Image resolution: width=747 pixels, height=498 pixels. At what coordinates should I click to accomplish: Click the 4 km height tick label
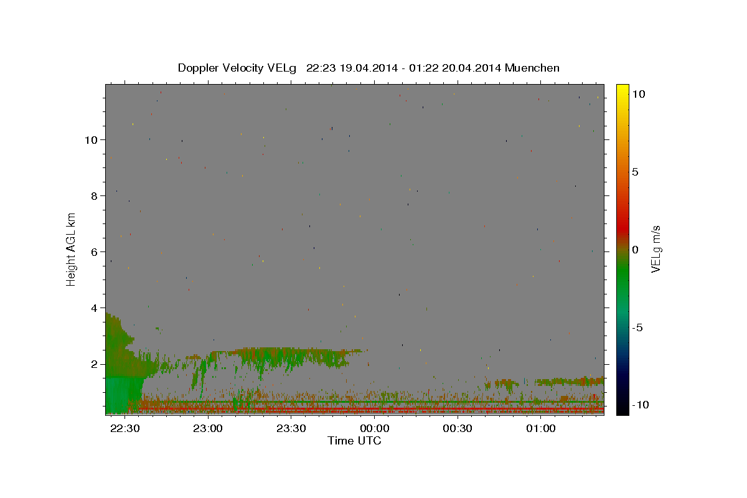(94, 308)
